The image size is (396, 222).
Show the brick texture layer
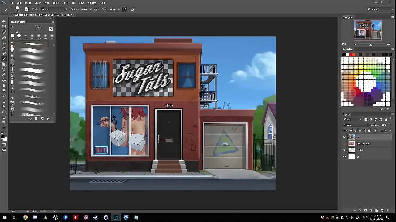344,143
